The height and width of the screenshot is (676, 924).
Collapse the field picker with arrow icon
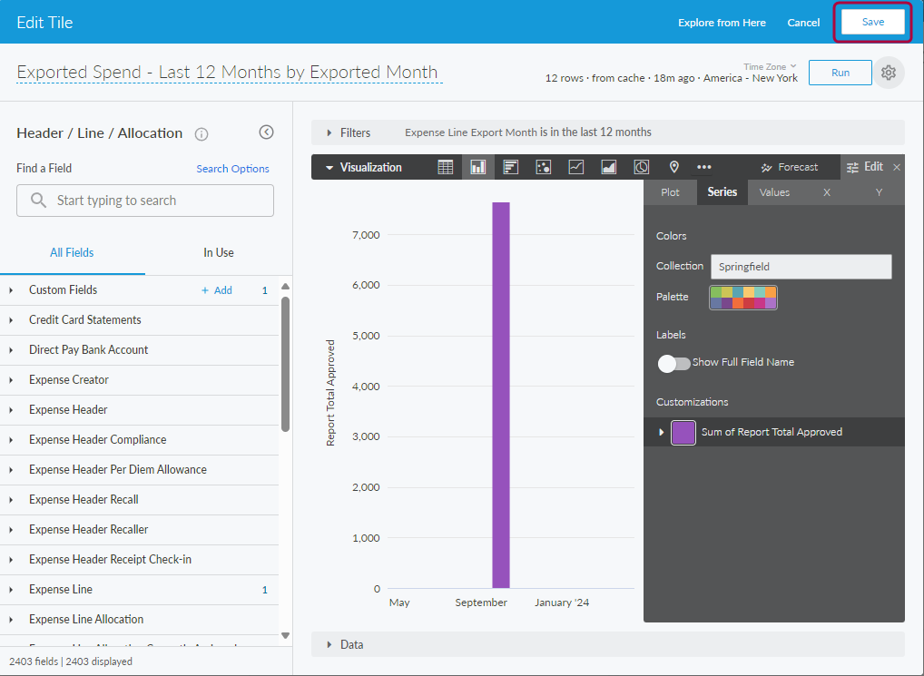point(266,132)
